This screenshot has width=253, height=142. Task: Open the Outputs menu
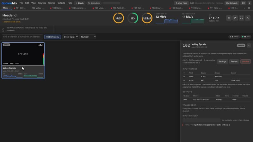[61, 3]
